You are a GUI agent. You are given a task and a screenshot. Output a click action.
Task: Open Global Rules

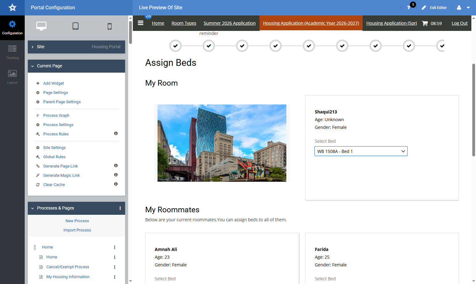(54, 157)
